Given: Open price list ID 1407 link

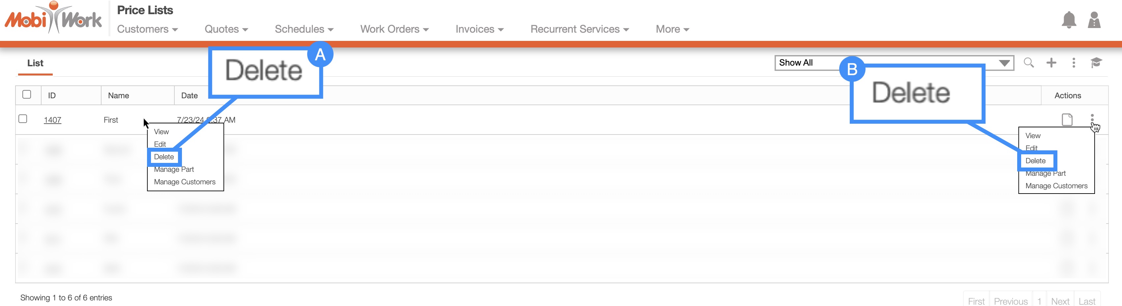Looking at the screenshot, I should 52,120.
